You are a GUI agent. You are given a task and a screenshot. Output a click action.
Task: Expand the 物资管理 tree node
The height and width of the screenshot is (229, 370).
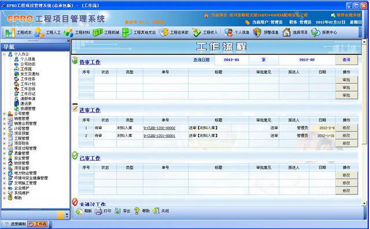(4, 163)
